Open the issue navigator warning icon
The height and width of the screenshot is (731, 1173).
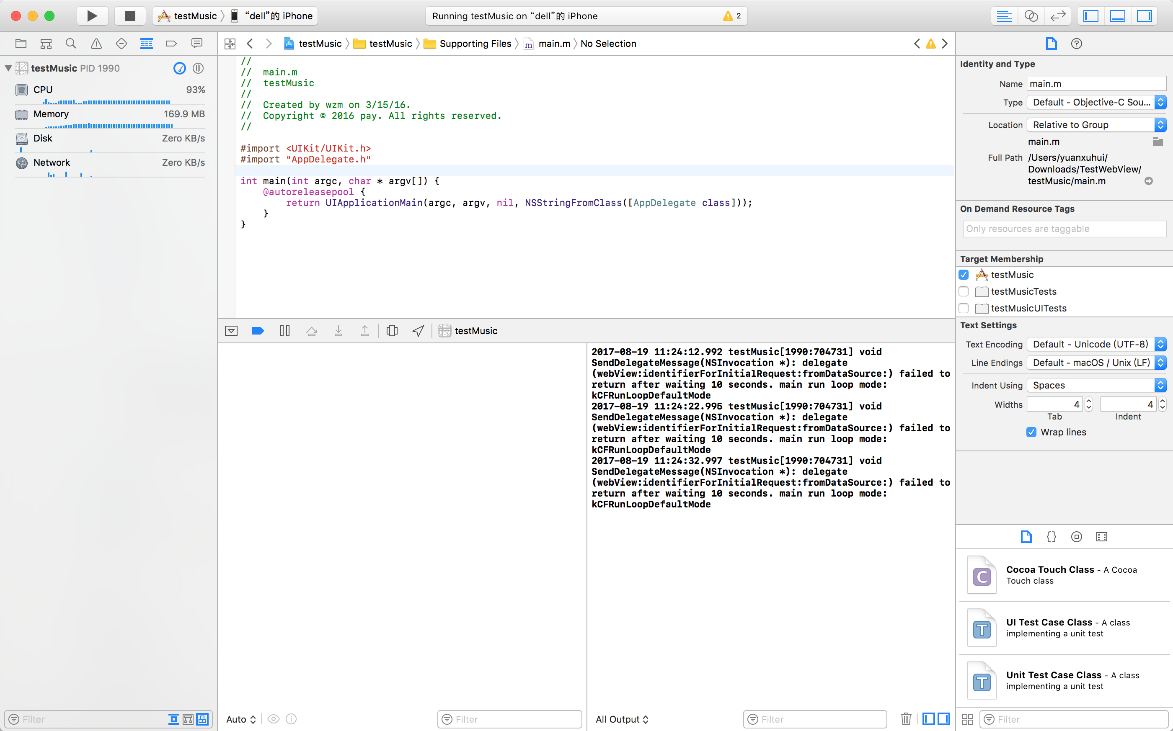pos(96,44)
